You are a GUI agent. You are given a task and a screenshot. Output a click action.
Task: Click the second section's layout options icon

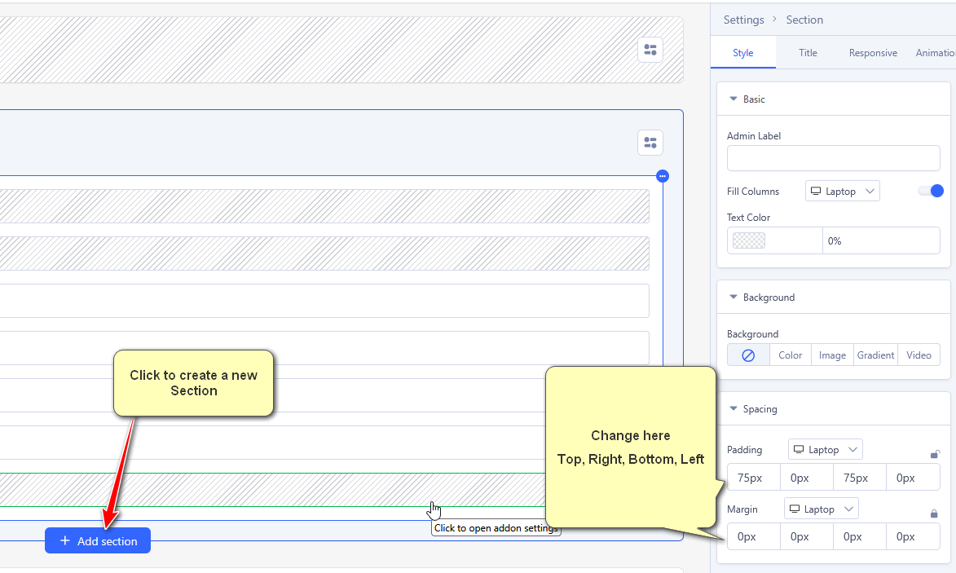pos(650,143)
